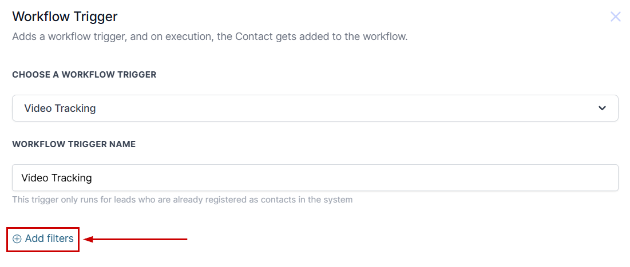This screenshot has width=630, height=267.
Task: Click the Add filters link
Action: 43,239
